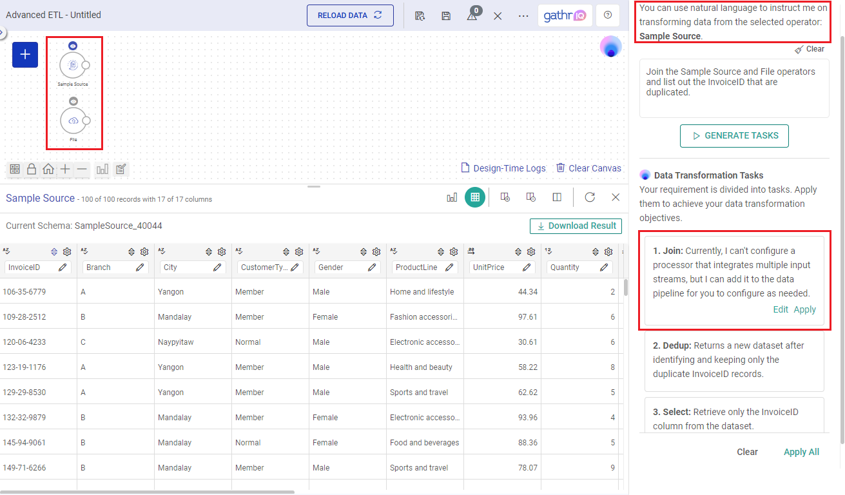Switch to the table grid view
The height and width of the screenshot is (495, 845).
[475, 197]
